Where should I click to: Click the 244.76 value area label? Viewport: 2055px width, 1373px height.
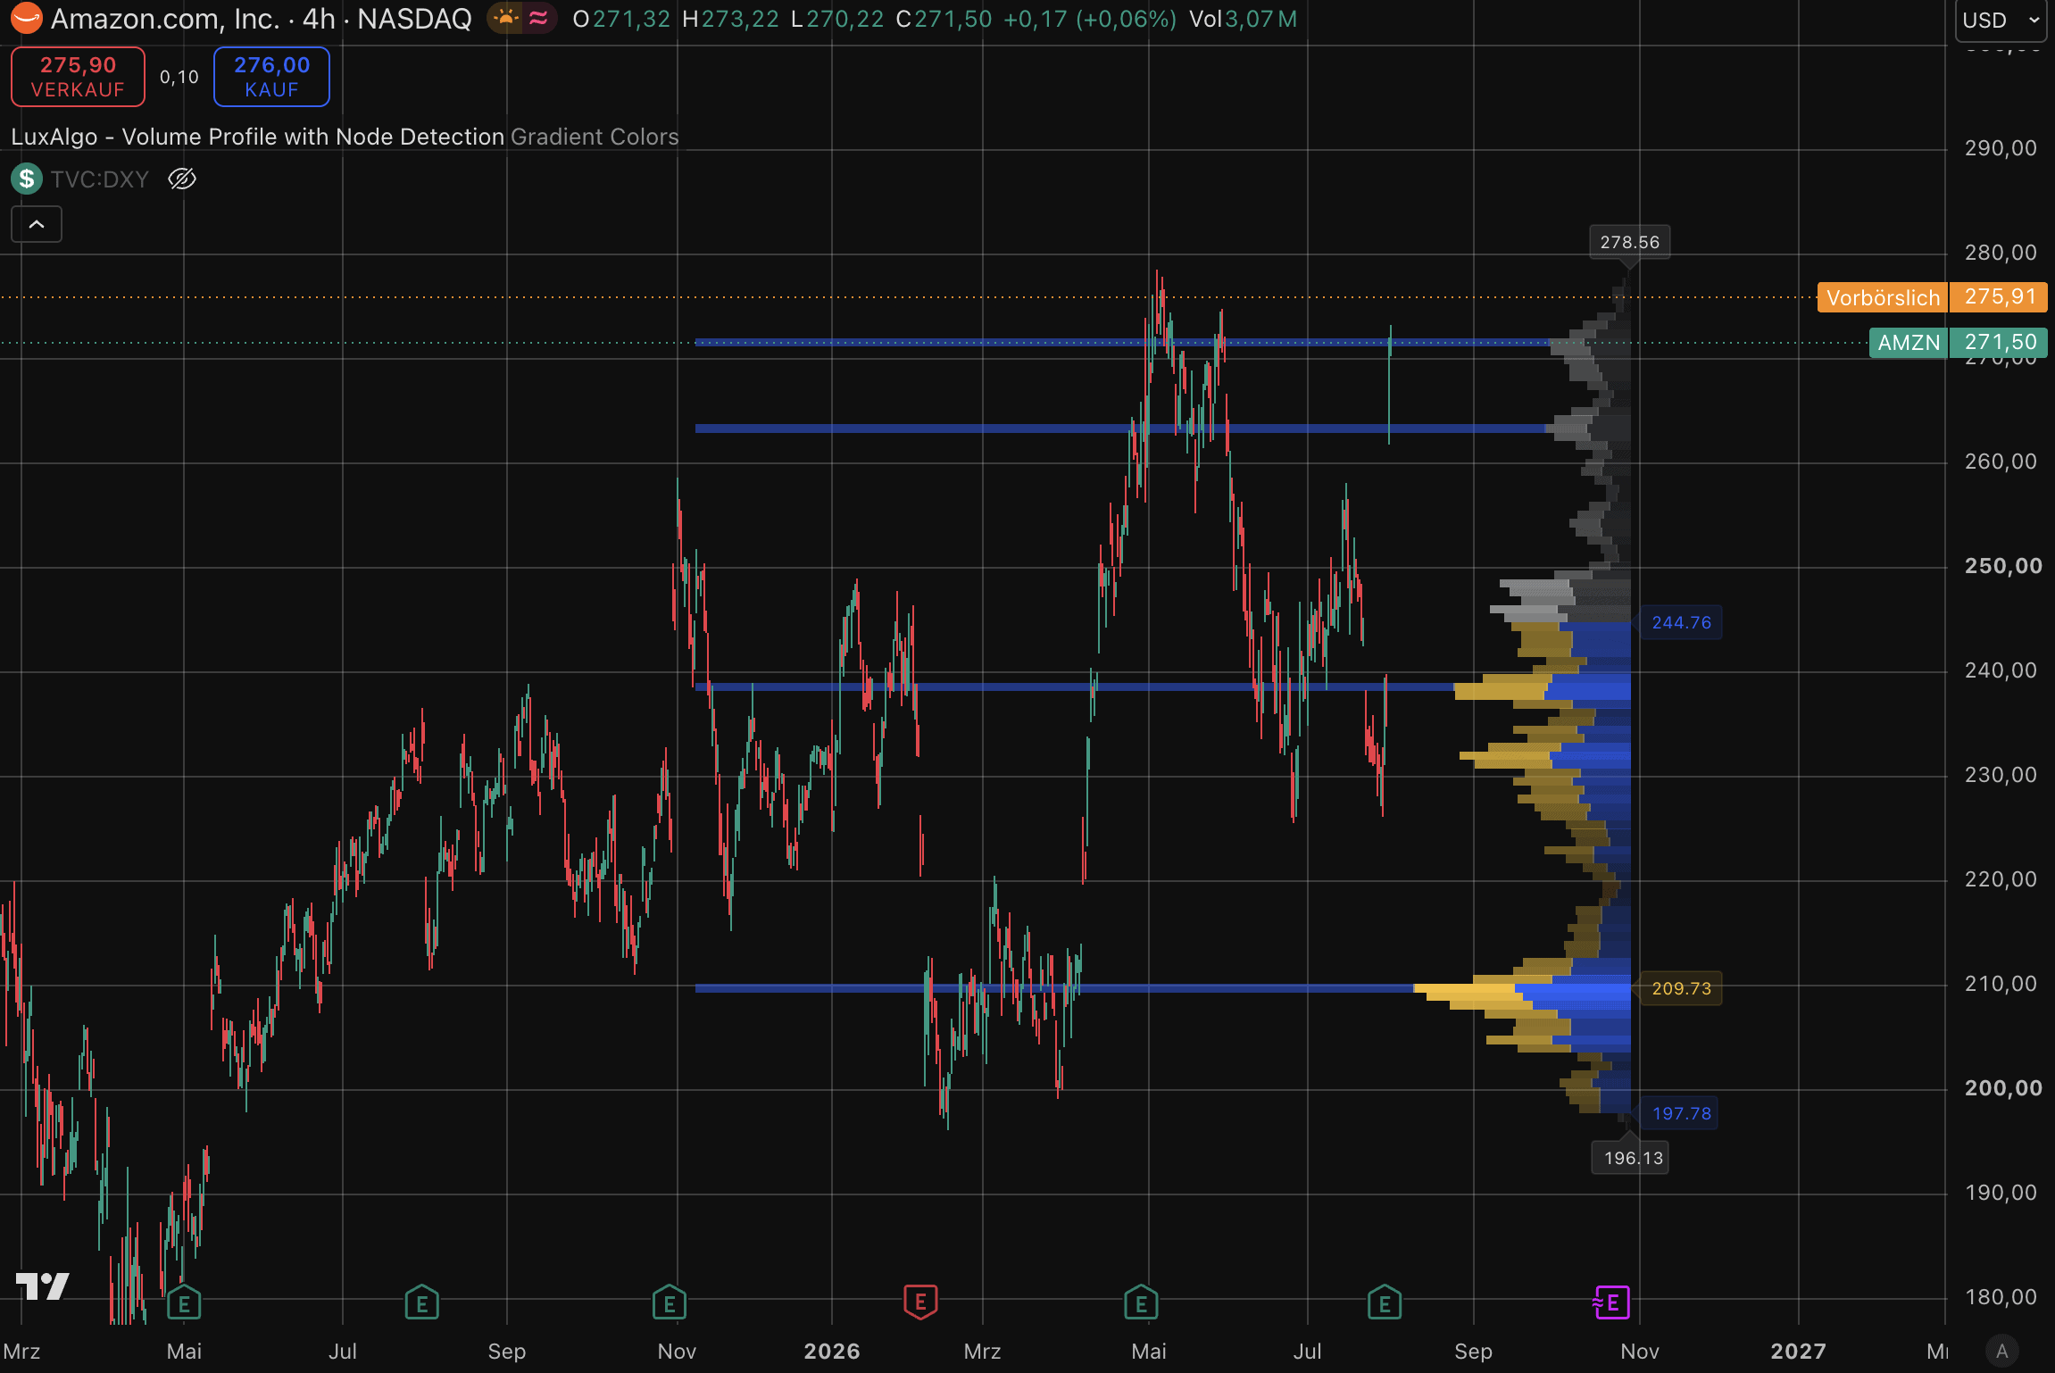click(x=1681, y=622)
